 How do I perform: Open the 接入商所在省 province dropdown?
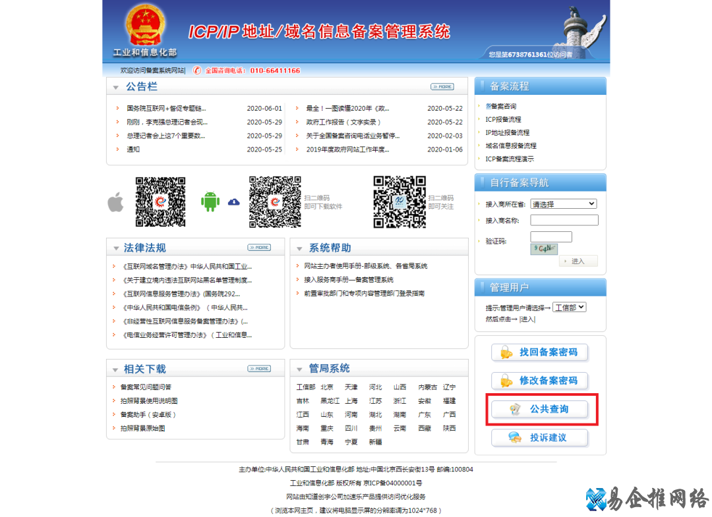(564, 204)
